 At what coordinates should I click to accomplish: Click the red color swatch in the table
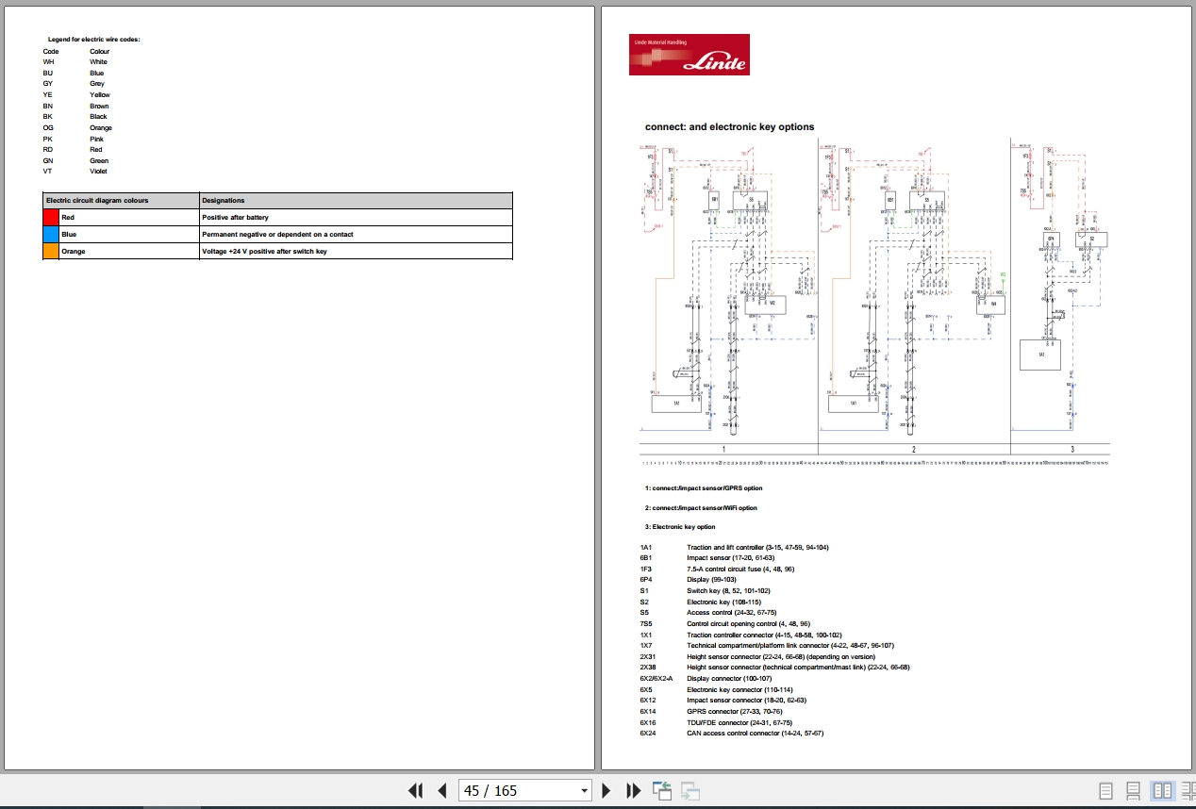tap(51, 217)
